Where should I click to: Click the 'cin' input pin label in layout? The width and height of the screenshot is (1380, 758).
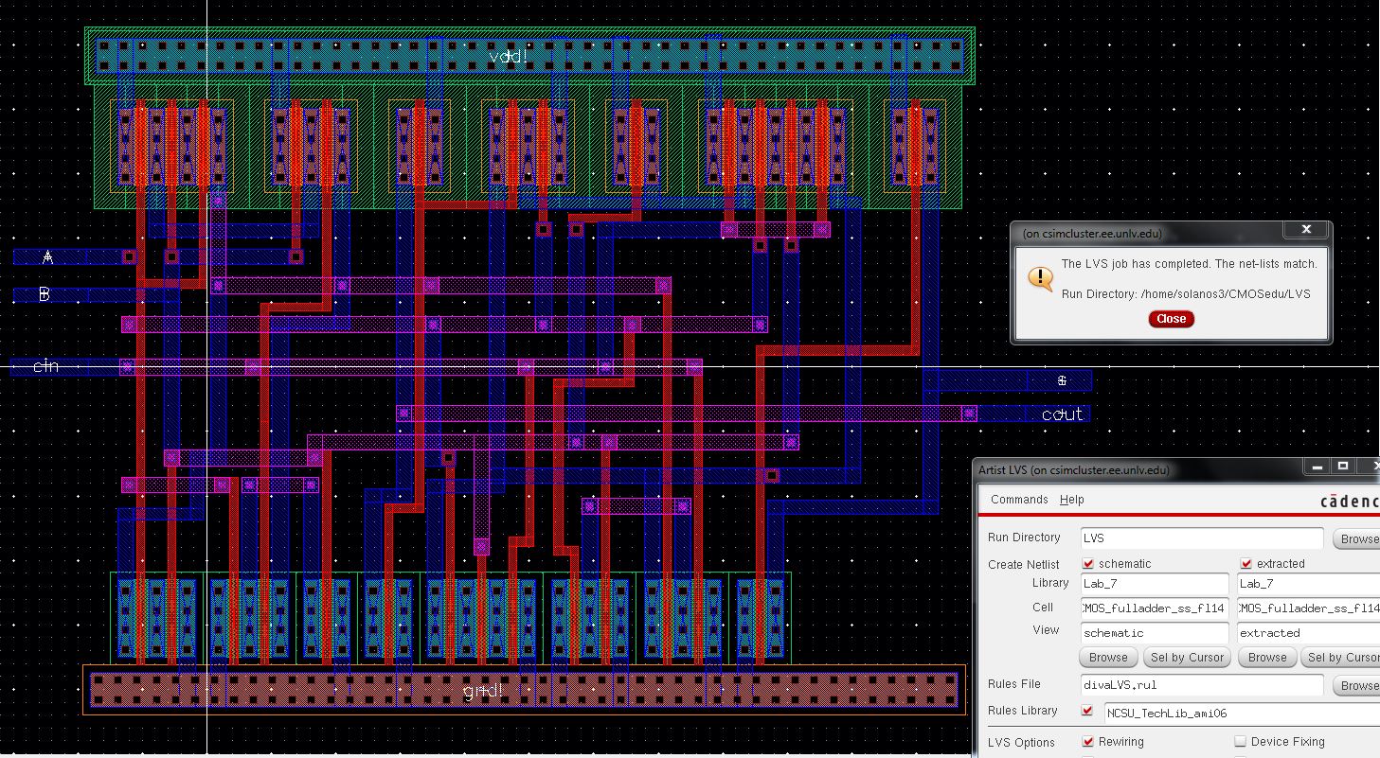point(45,366)
